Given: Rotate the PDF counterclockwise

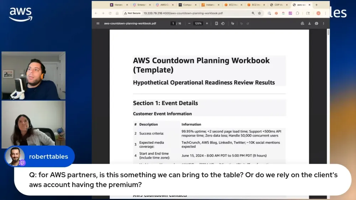Looking at the screenshot, I should (x=223, y=23).
